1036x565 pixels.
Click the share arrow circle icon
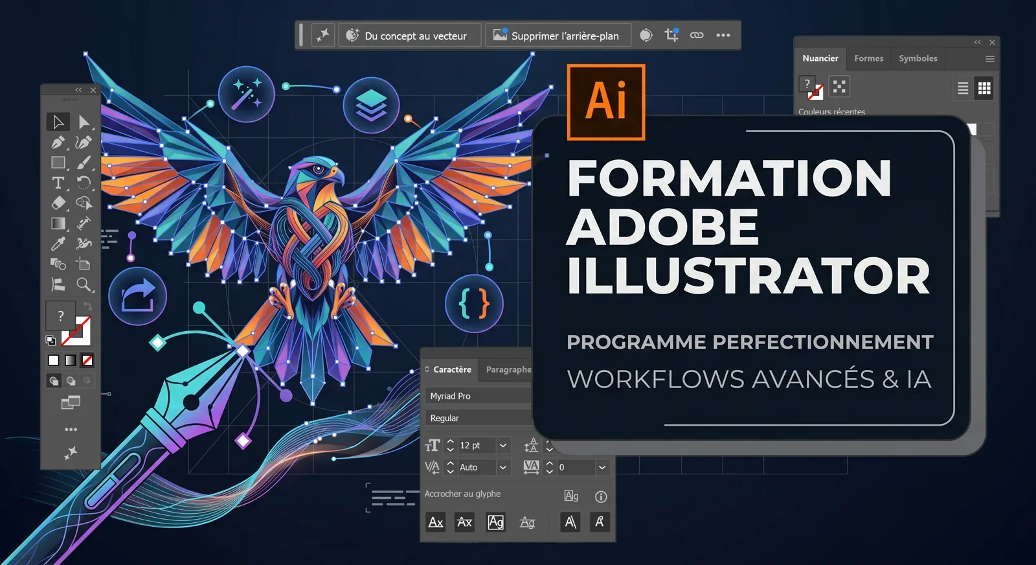pos(137,296)
